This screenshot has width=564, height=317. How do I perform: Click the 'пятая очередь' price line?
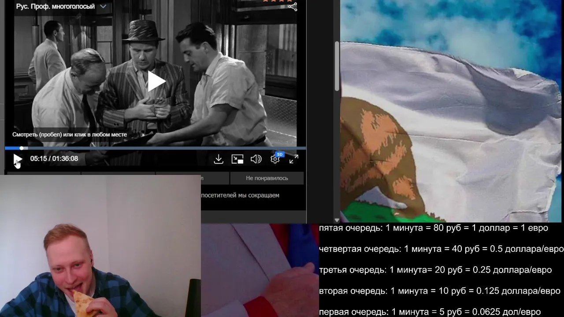pos(434,228)
